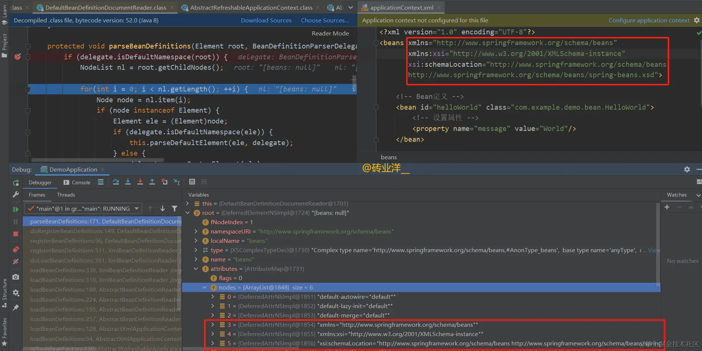Collapse the nodes ArrayList node
The width and height of the screenshot is (702, 351).
point(204,287)
